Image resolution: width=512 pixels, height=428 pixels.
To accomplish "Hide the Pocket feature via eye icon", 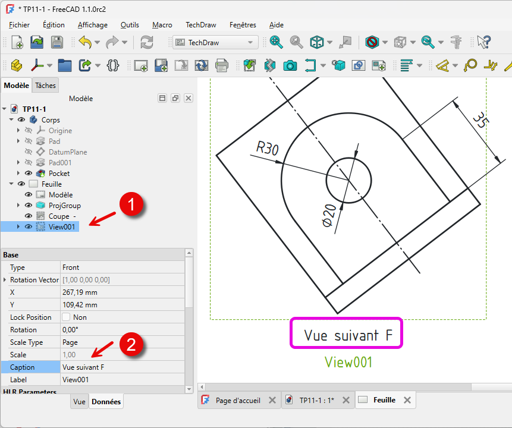I will coord(29,174).
